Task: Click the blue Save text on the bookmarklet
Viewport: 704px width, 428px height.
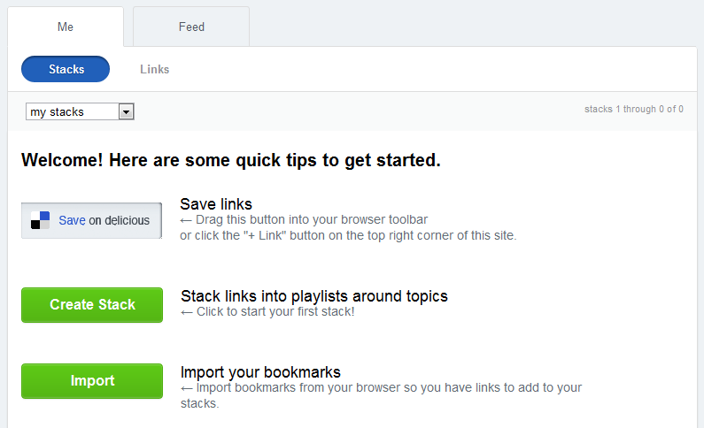Action: click(x=72, y=220)
